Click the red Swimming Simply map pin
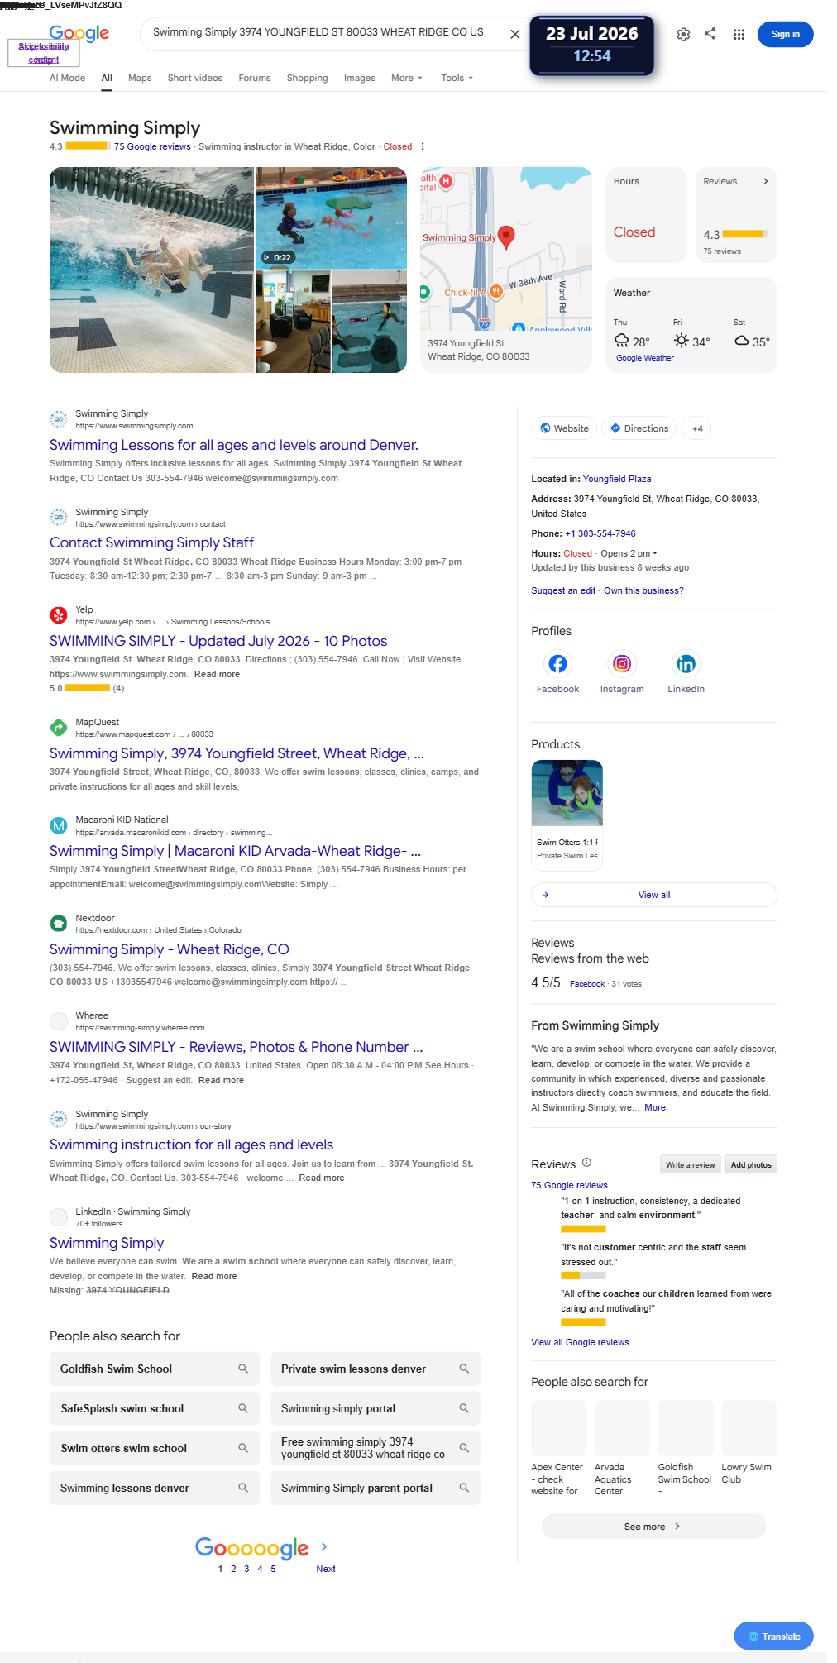 (506, 237)
